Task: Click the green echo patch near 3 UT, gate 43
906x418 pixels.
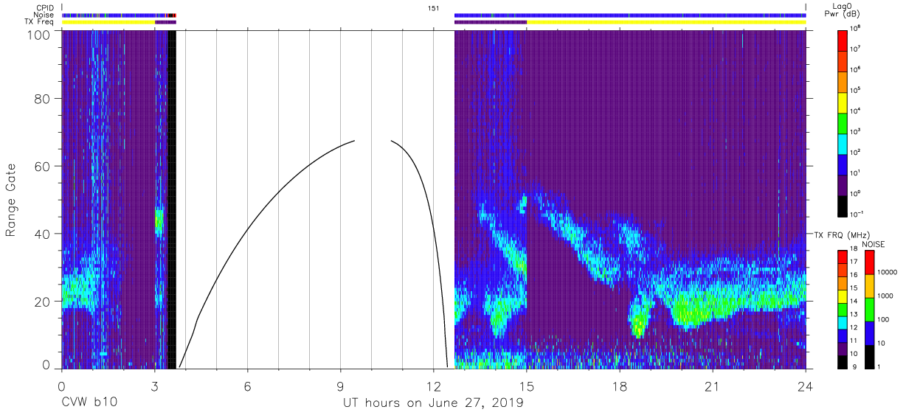Action: point(159,221)
